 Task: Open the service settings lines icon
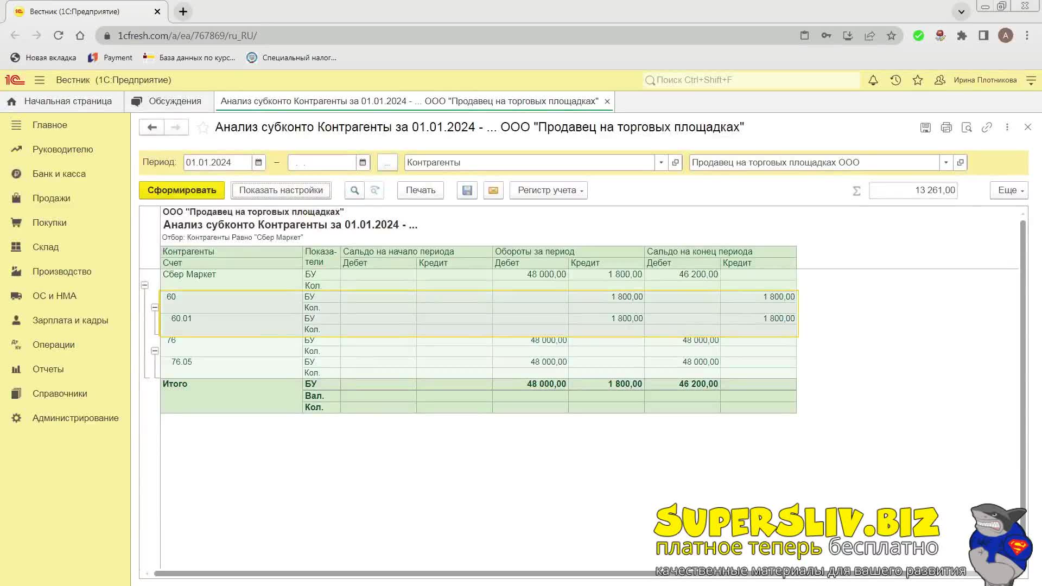(1031, 80)
